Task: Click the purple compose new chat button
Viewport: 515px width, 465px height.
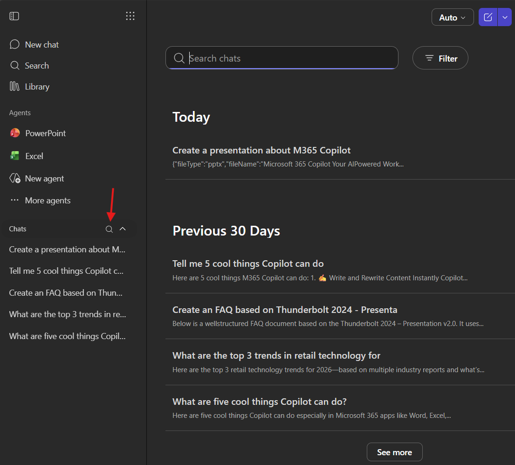Action: pos(488,17)
